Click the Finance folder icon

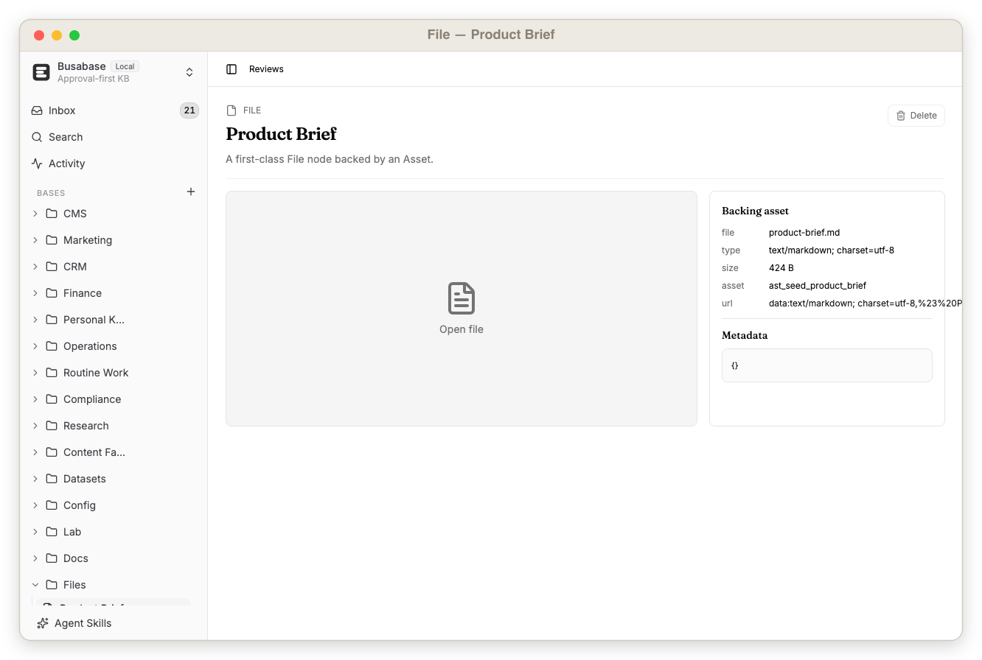52,293
